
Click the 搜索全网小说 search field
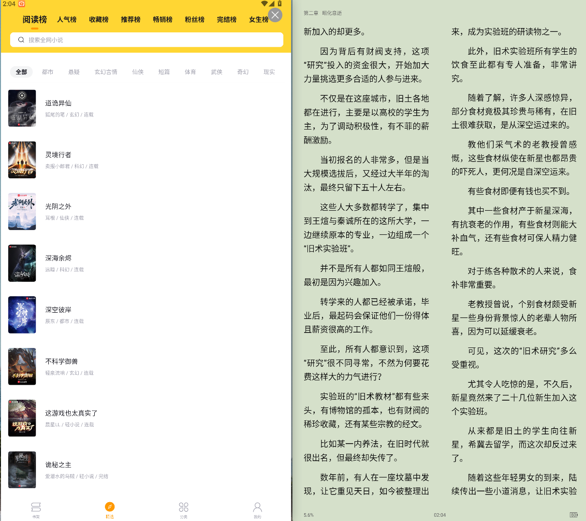(146, 40)
